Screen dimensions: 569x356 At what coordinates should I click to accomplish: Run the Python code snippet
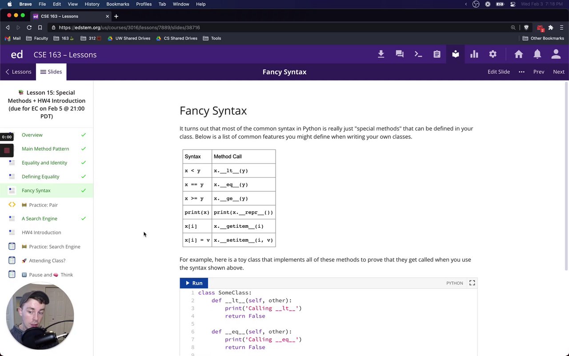pos(194,283)
